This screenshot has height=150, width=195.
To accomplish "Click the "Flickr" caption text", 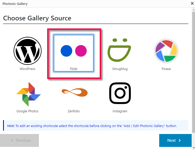I will [74, 69].
